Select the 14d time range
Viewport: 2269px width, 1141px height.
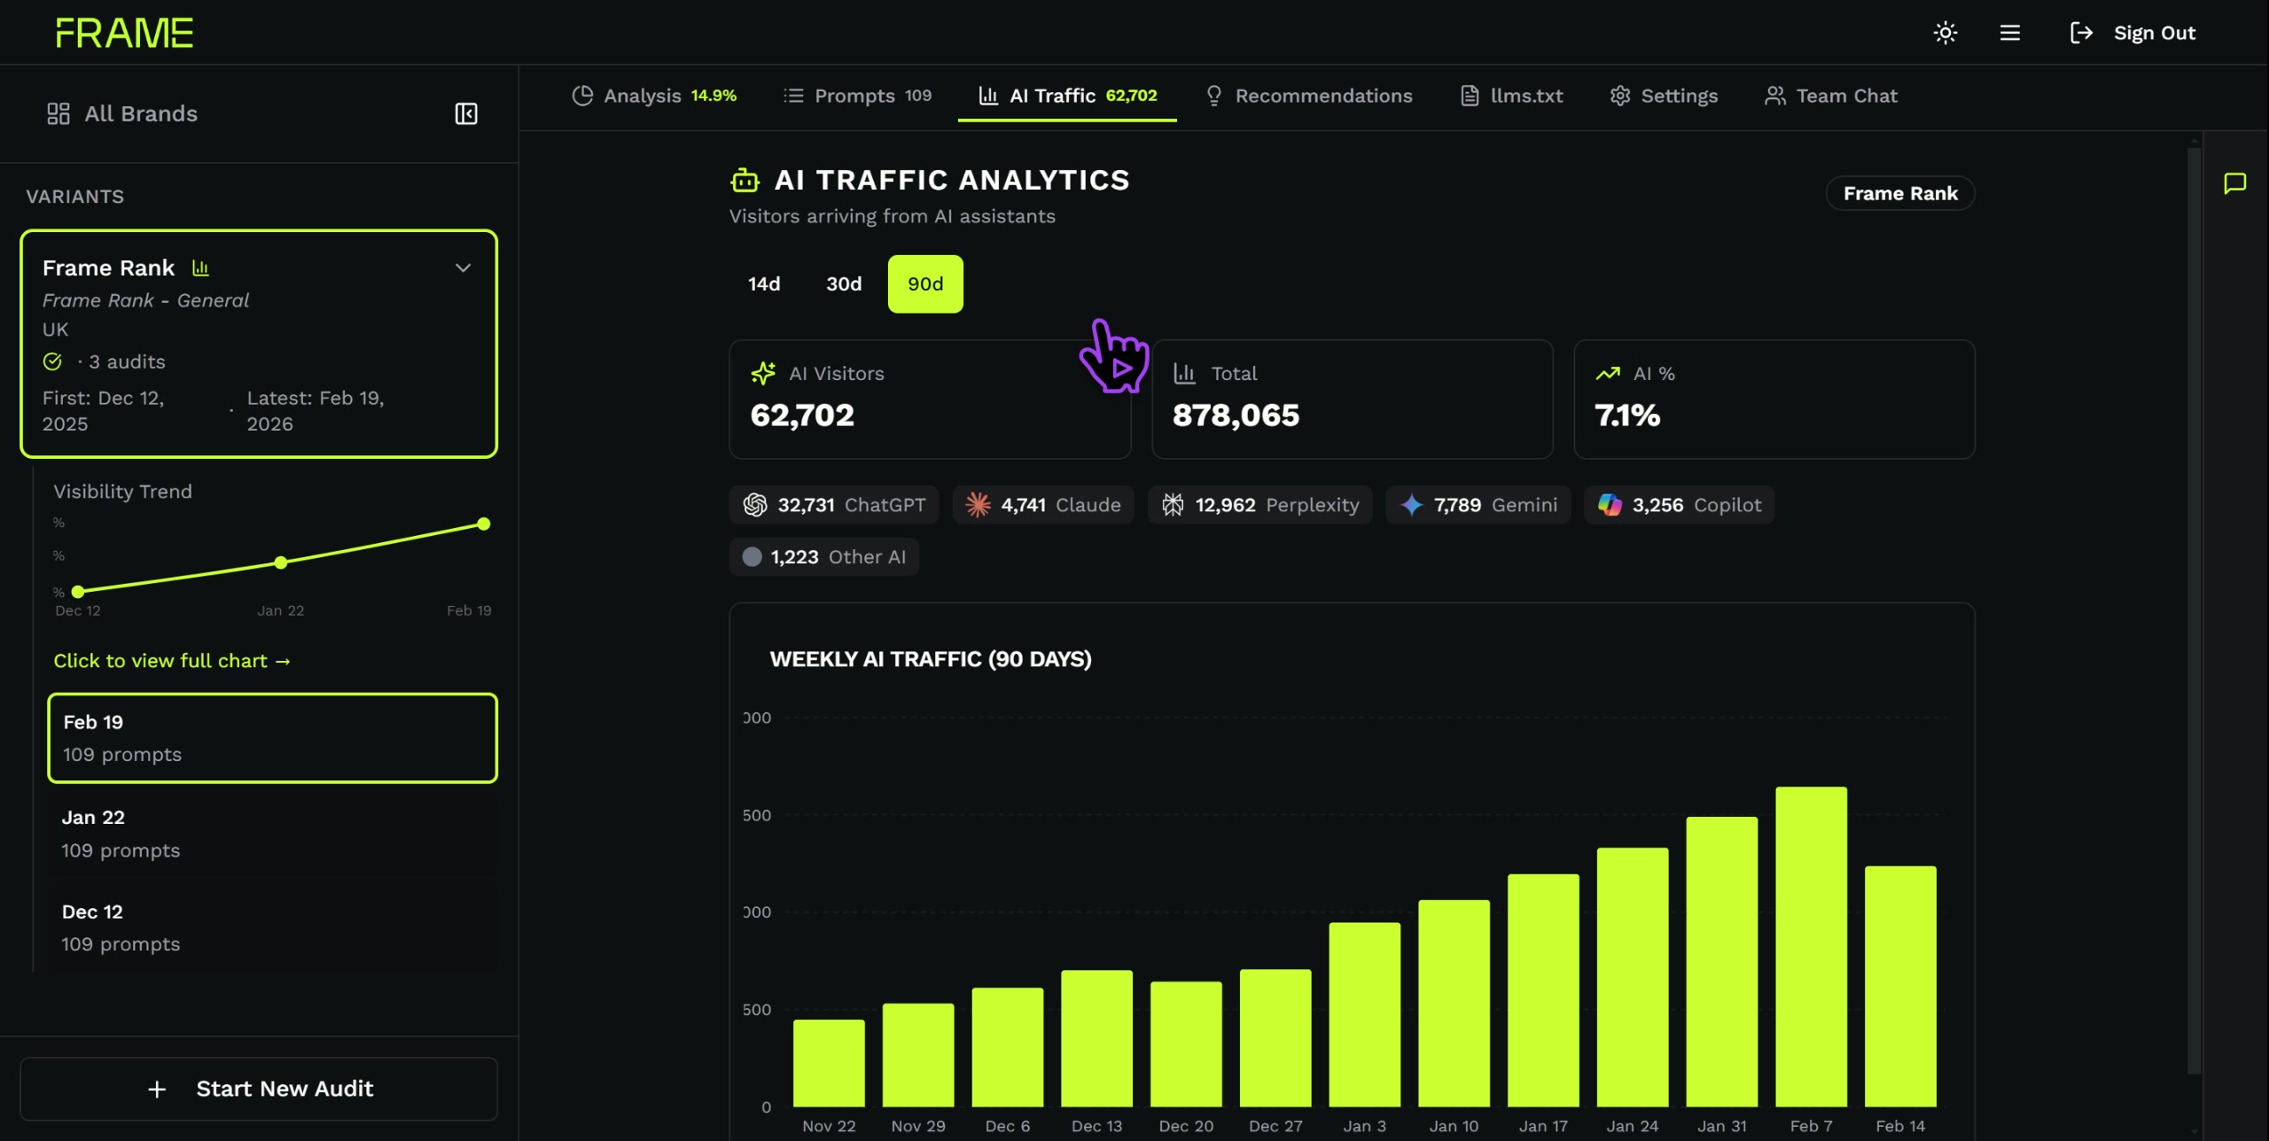(764, 283)
